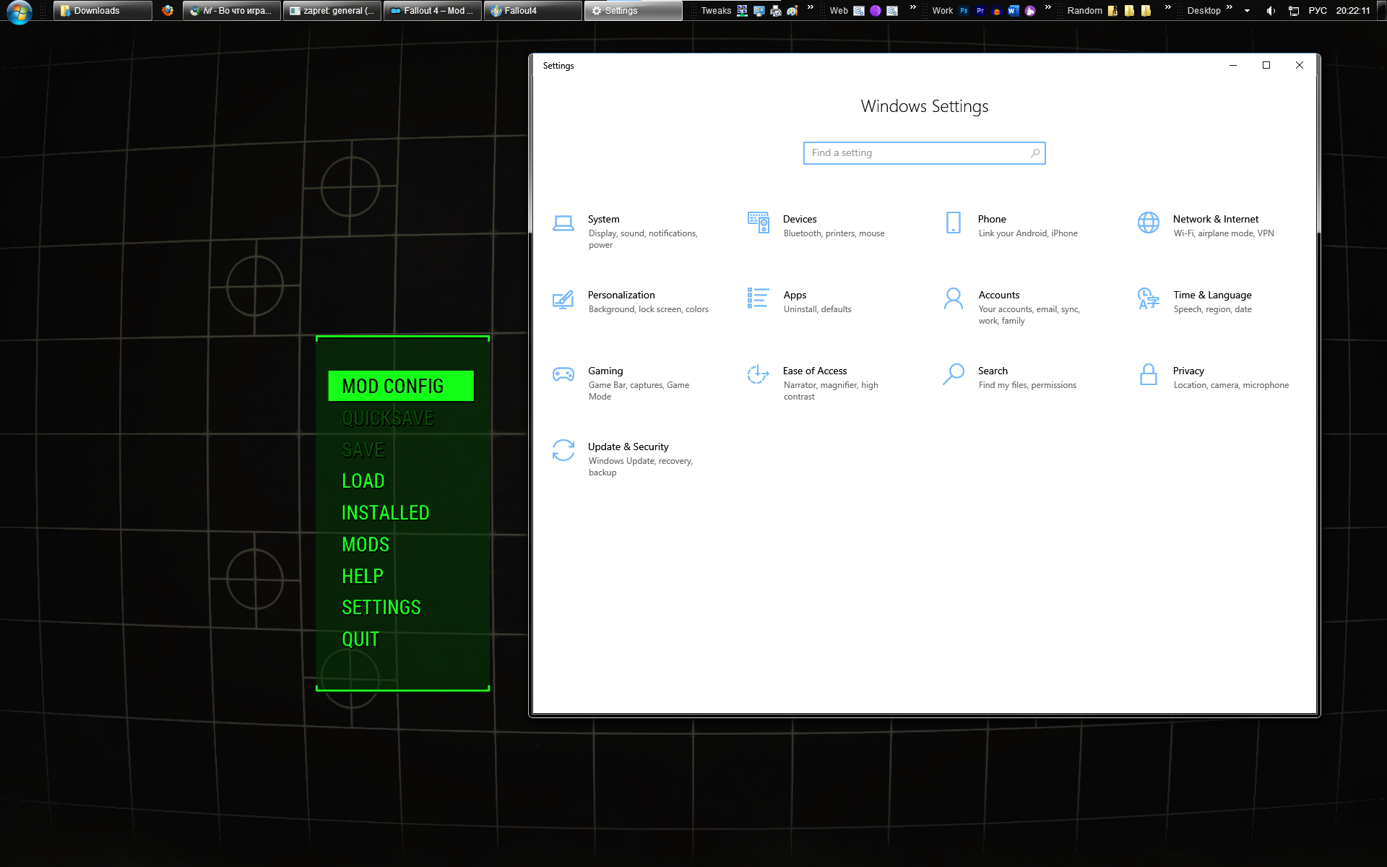Open Devices settings keyboard icon
The image size is (1387, 867).
point(758,223)
